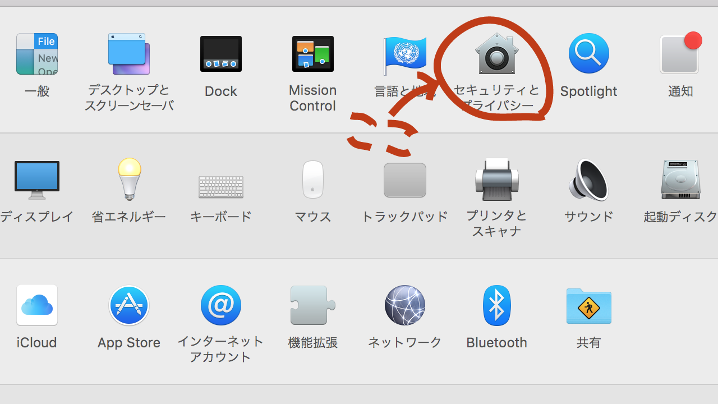Click the プリンタとスキャナ text label
Image resolution: width=718 pixels, height=404 pixels.
(x=497, y=223)
